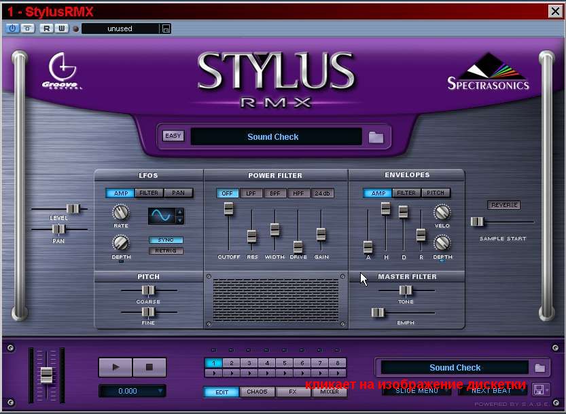The height and width of the screenshot is (414, 566).
Task: Select part number 1
Action: click(x=213, y=363)
